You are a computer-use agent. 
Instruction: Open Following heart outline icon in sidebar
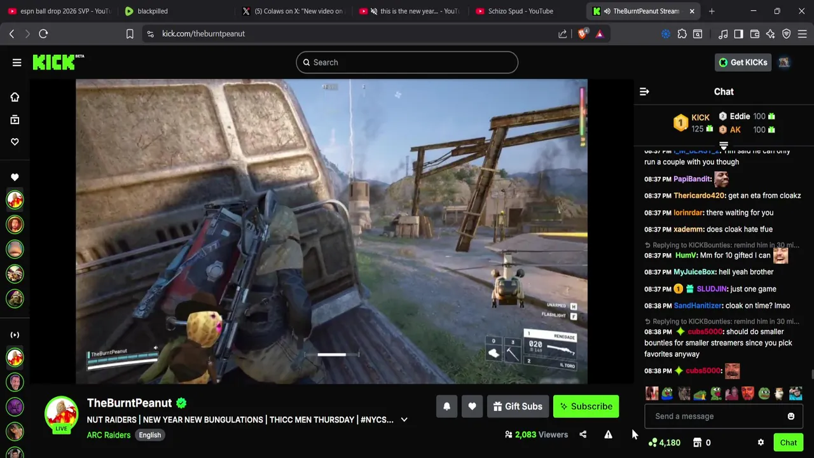(x=15, y=142)
